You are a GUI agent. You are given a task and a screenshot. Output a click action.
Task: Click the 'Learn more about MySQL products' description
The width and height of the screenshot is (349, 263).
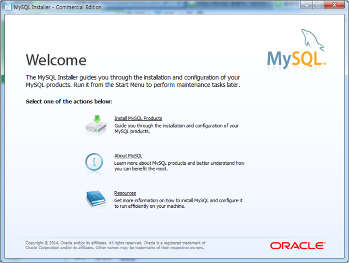coord(179,166)
